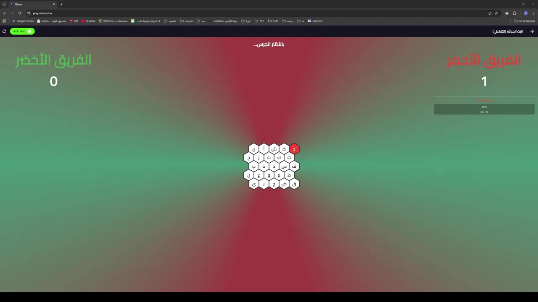This screenshot has width=538, height=302.
Task: Click the game page refresh icon beside Kick badge
Action: [4, 31]
